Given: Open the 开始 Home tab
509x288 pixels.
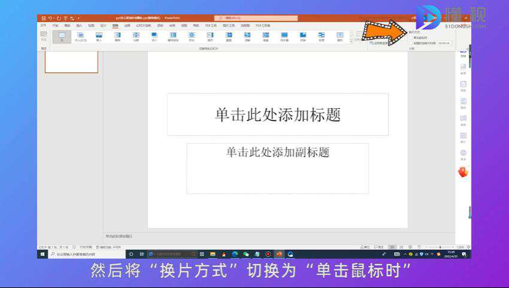Looking at the screenshot, I should pyautogui.click(x=55, y=25).
